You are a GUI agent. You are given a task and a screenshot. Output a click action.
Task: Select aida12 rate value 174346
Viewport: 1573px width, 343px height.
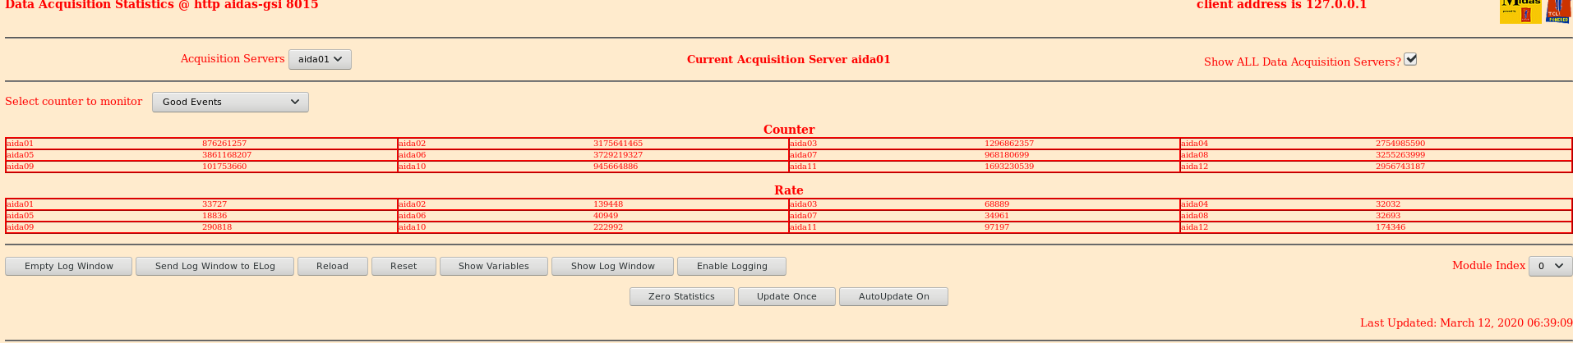point(1391,227)
